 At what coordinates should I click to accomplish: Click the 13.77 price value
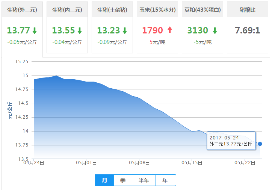point(18,30)
